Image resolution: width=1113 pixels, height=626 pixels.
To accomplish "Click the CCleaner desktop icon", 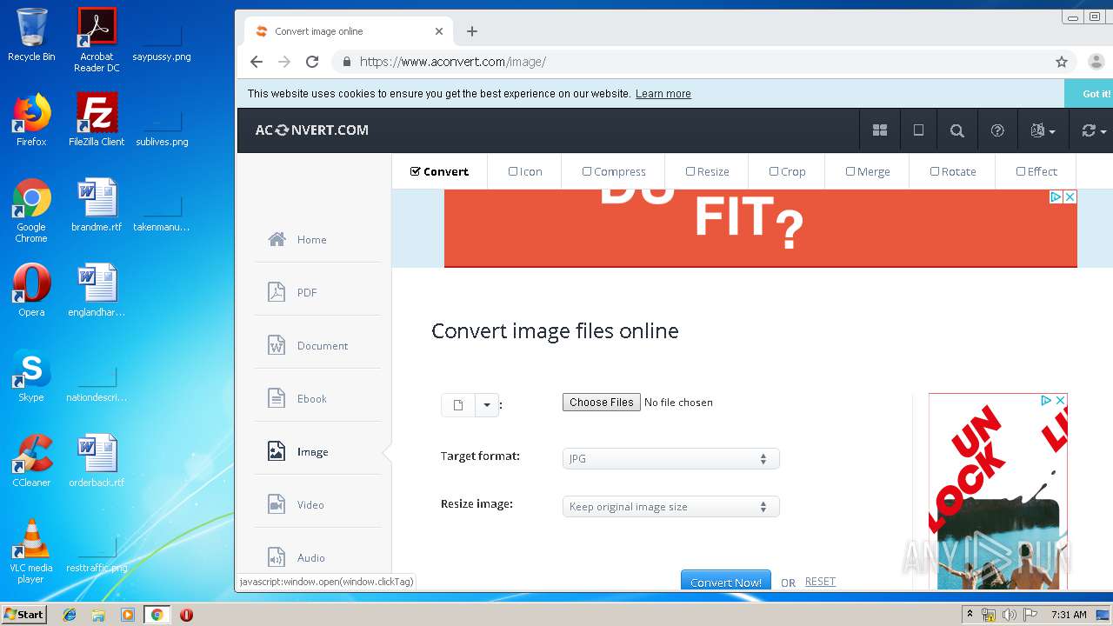I will tap(31, 460).
